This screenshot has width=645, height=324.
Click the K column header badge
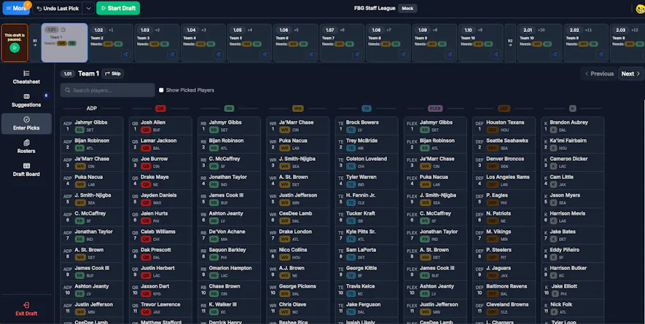pyautogui.click(x=573, y=108)
